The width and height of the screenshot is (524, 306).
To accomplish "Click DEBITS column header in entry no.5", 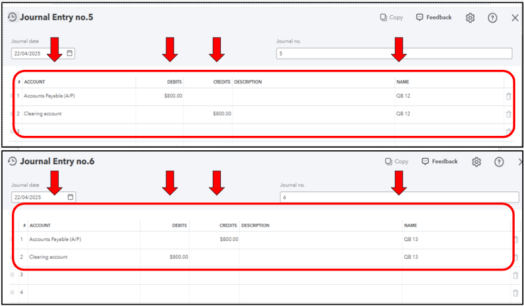I will (x=175, y=82).
